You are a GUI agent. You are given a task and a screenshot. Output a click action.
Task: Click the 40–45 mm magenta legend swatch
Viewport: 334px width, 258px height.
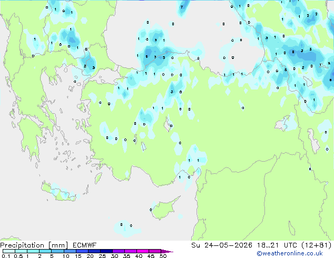143,251
